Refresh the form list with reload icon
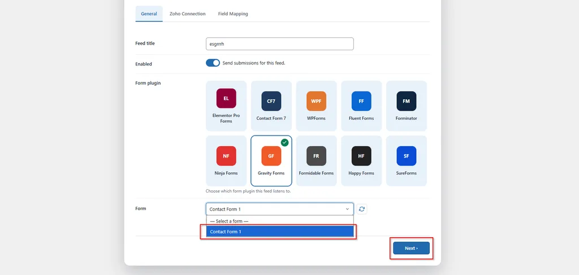The image size is (579, 275). pos(362,209)
